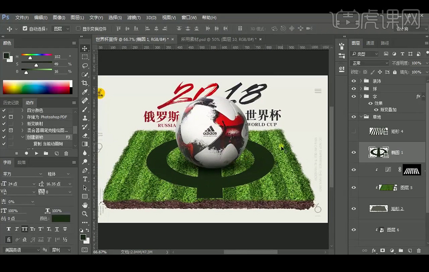Screen dimensions: 429x272
Task: Select the History Brush tool
Action: (x=85, y=126)
